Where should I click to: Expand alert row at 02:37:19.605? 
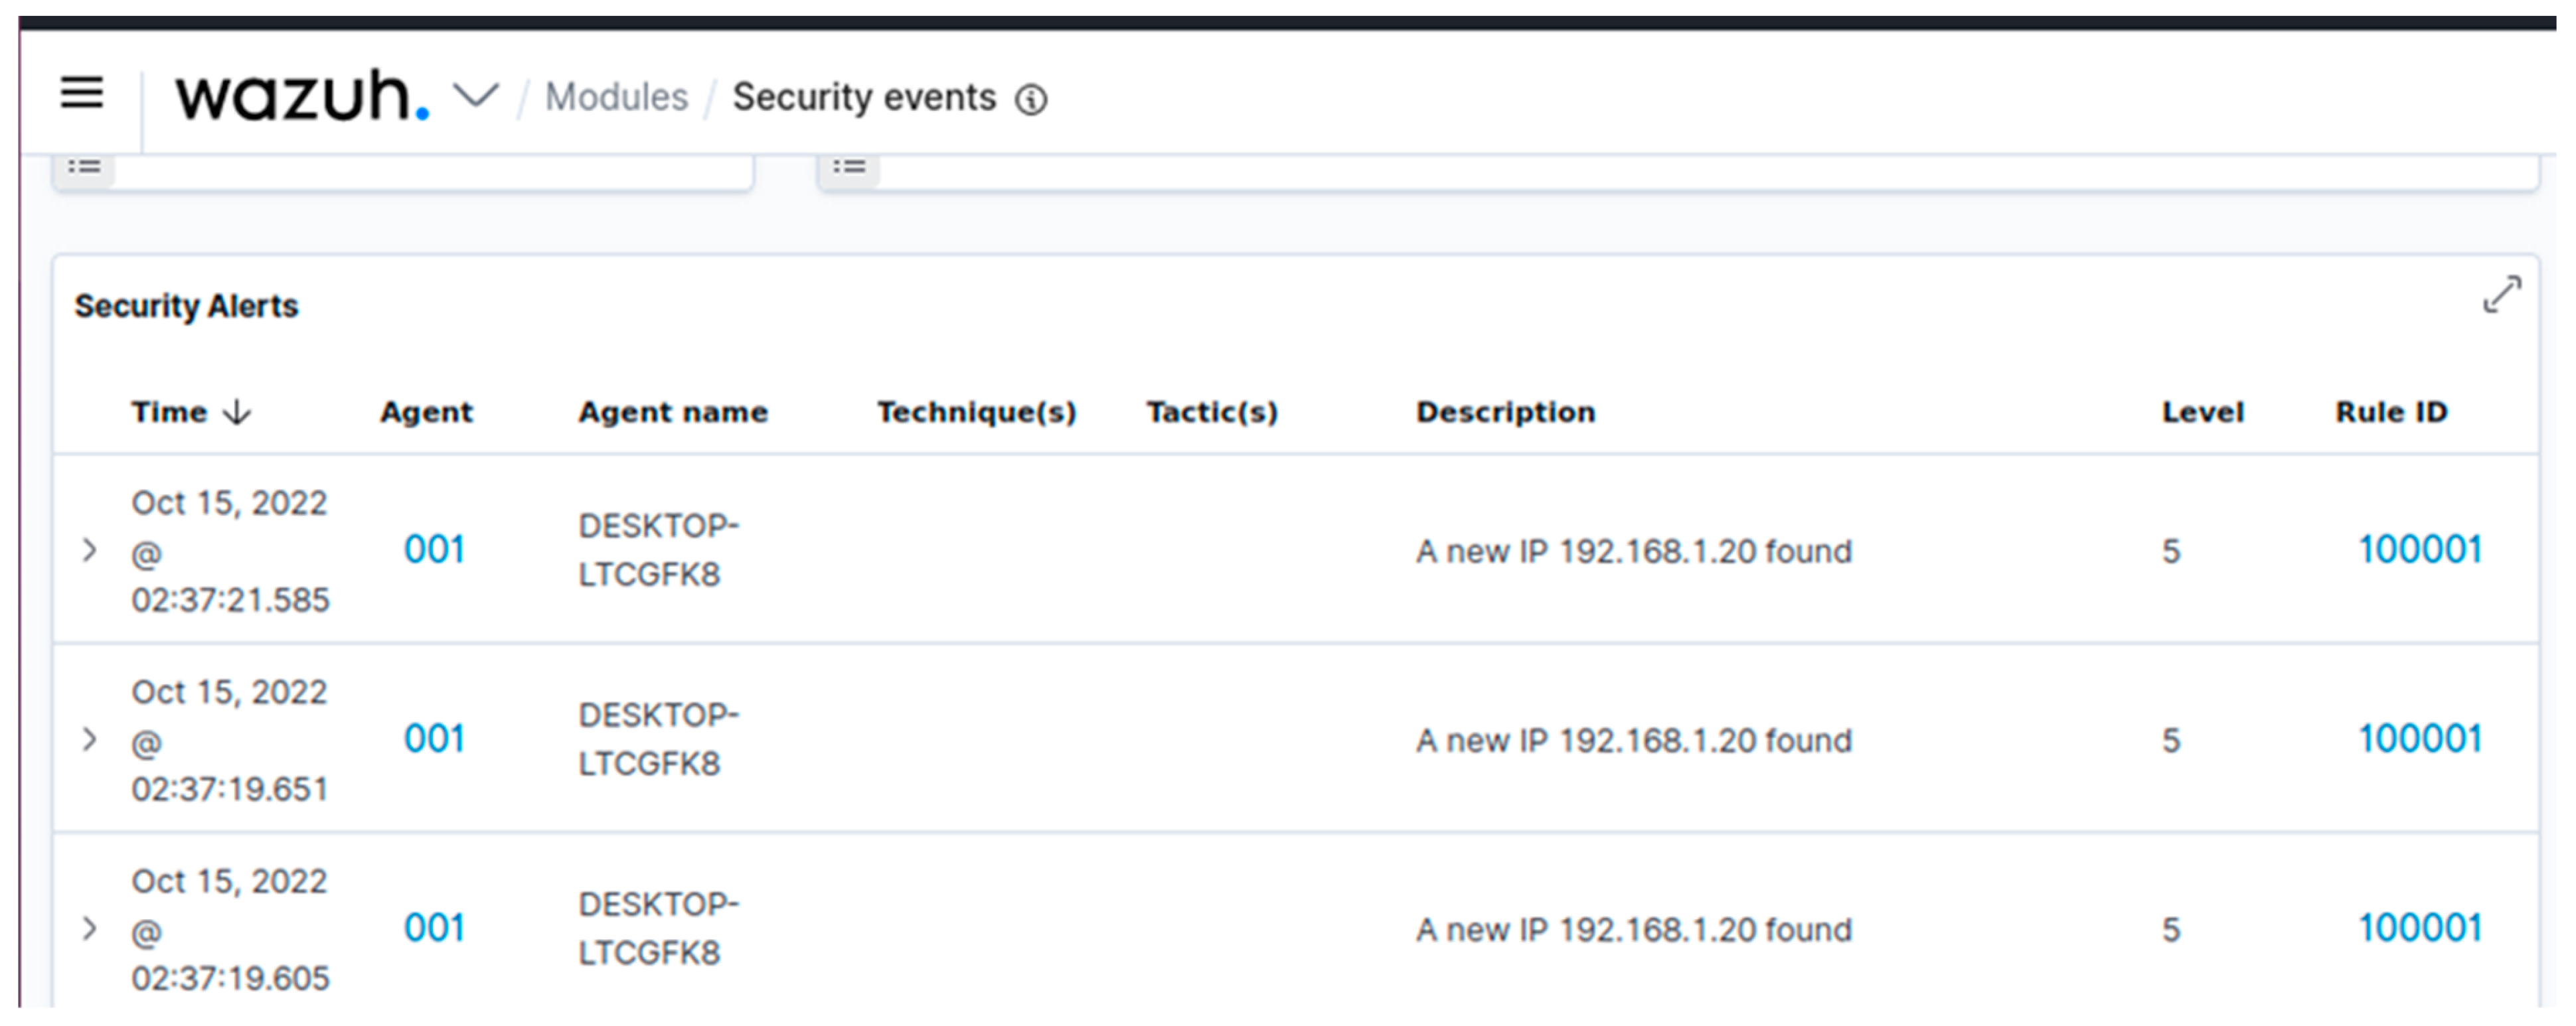click(90, 928)
